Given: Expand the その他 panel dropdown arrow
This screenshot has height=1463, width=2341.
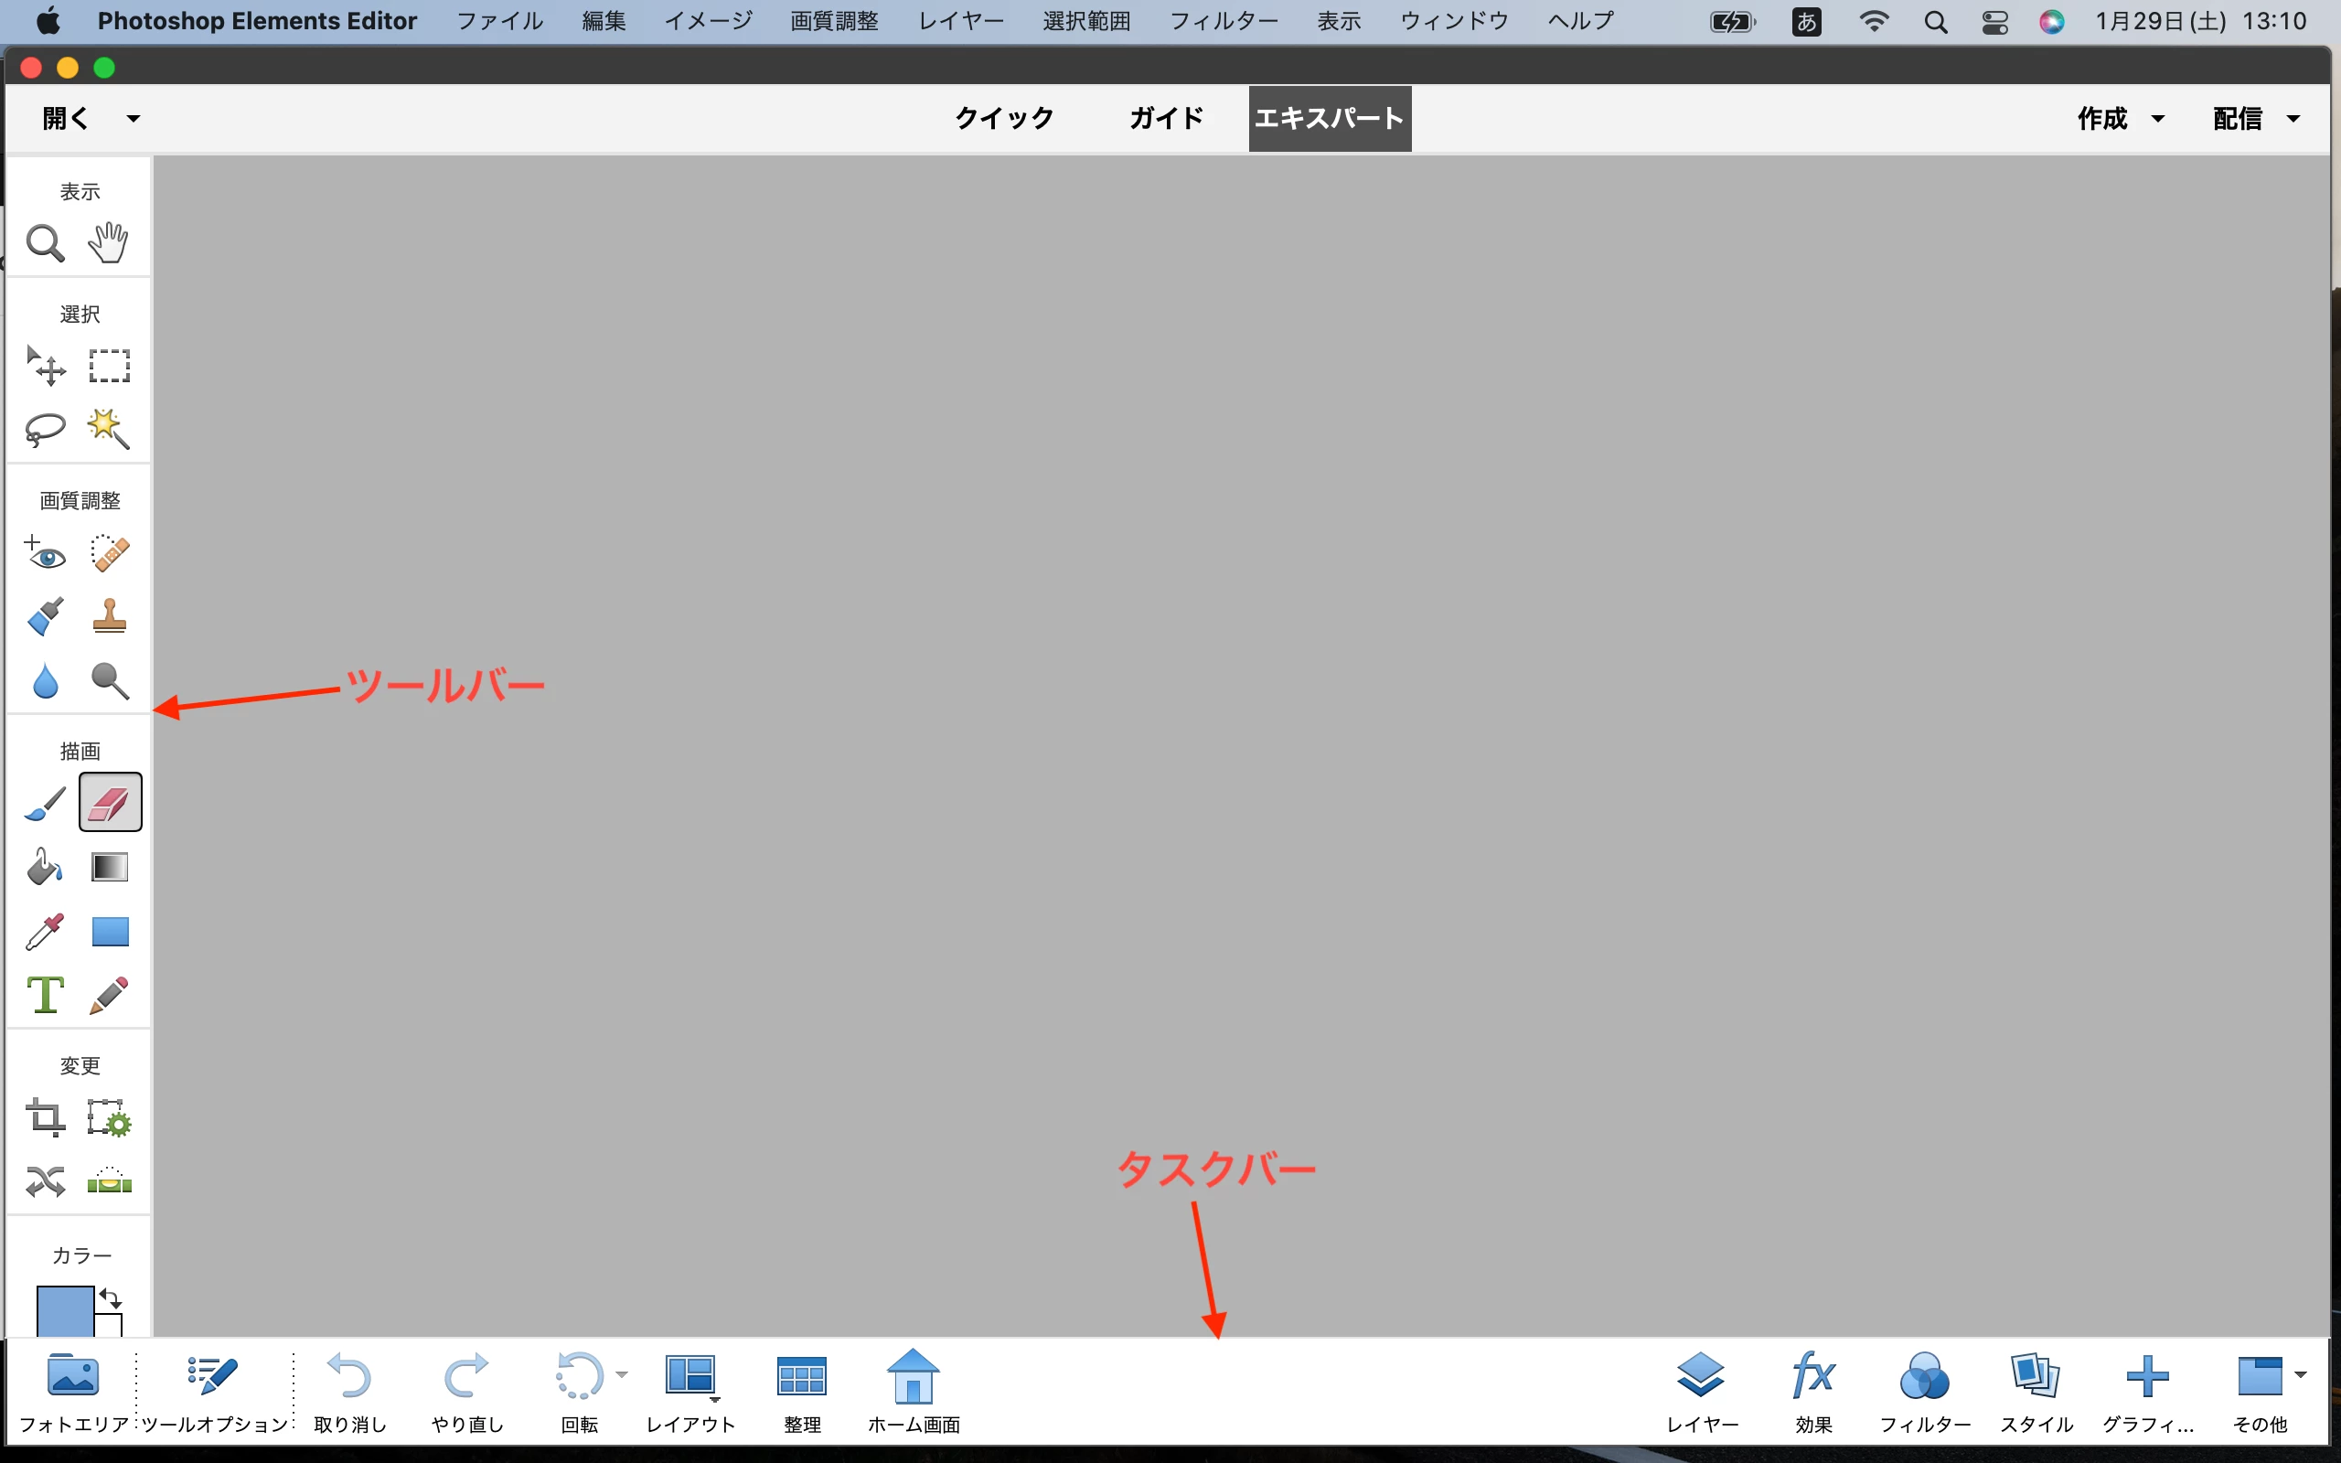Looking at the screenshot, I should [x=2301, y=1375].
